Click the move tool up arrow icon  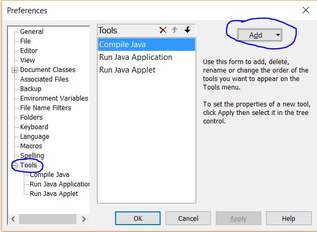[174, 30]
